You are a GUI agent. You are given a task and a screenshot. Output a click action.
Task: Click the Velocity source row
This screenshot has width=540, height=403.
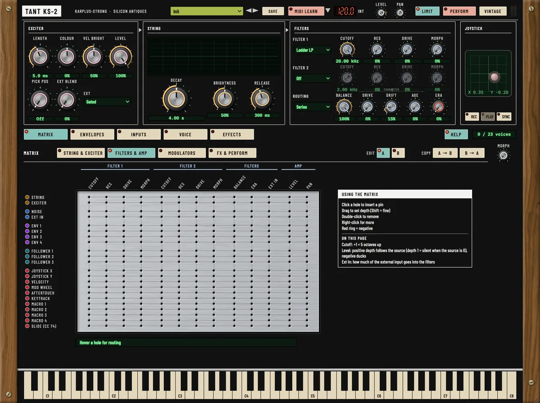coord(37,282)
